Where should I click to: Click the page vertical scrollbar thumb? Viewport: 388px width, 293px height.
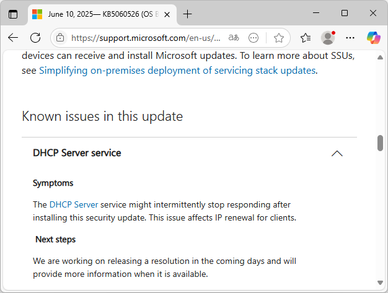pos(380,143)
